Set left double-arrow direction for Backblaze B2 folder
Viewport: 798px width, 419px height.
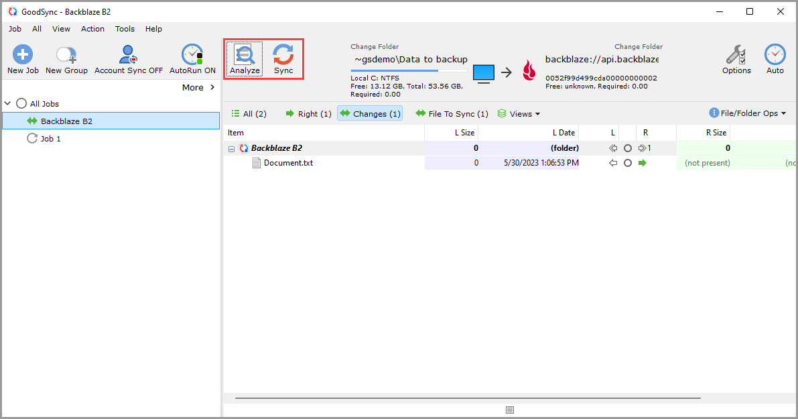(x=613, y=148)
